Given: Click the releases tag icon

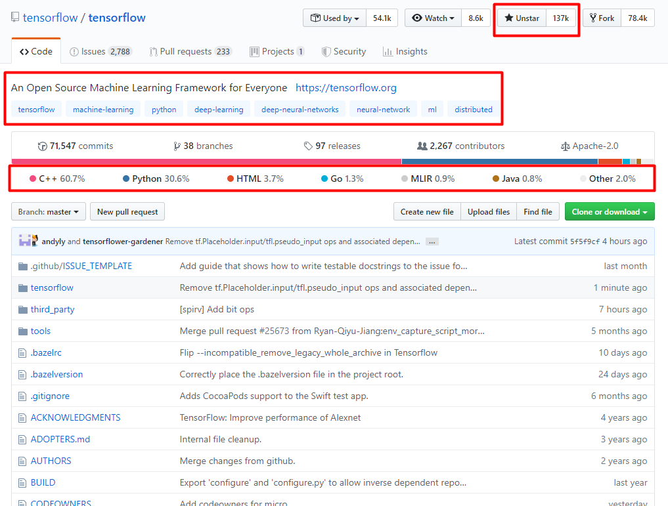Looking at the screenshot, I should (x=307, y=146).
